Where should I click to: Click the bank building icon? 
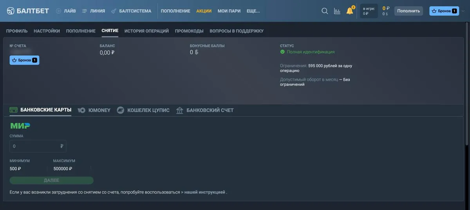[x=180, y=110]
